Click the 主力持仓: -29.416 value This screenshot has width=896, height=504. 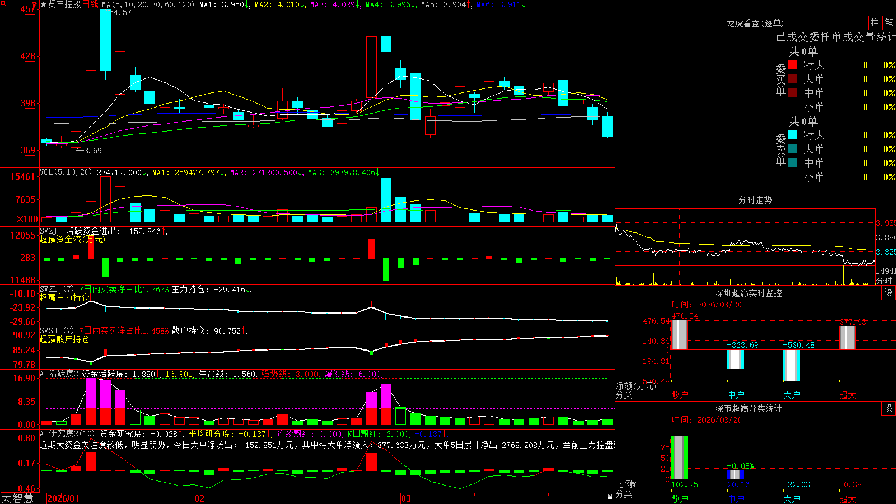coord(208,290)
